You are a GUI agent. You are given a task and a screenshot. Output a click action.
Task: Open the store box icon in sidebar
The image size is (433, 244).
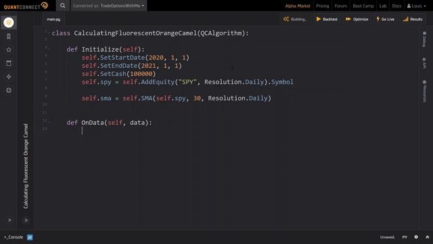9,63
